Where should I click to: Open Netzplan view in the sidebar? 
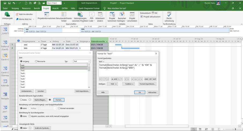click(5, 96)
